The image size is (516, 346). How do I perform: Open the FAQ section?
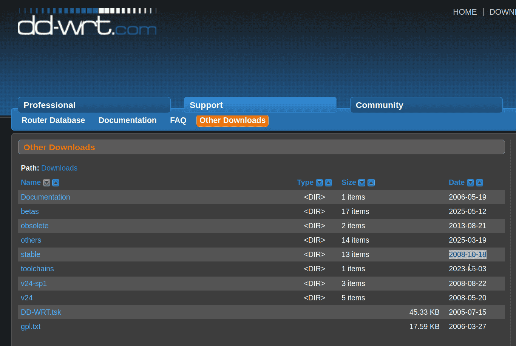pos(178,120)
